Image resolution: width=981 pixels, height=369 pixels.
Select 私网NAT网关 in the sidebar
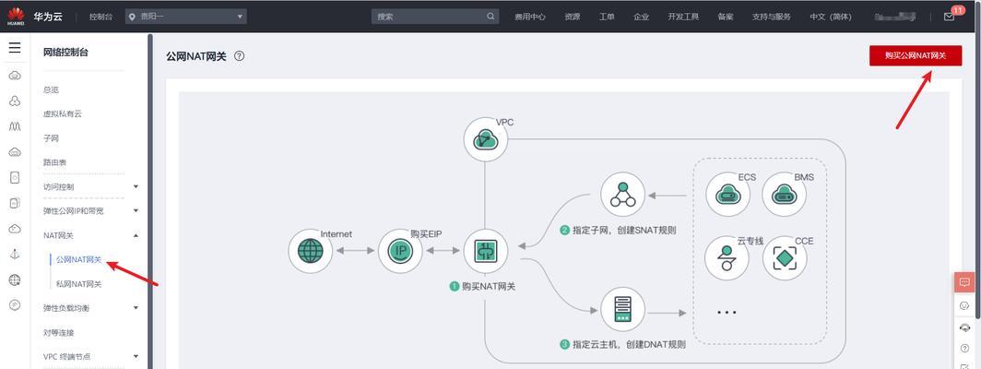pos(79,284)
